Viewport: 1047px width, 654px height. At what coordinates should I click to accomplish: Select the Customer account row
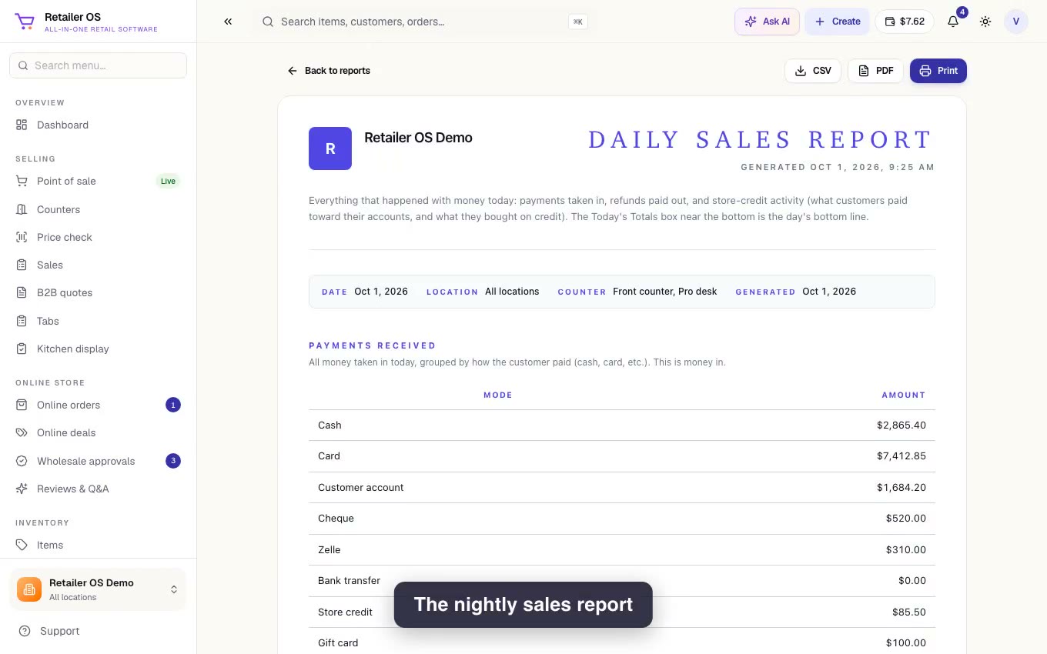[622, 487]
